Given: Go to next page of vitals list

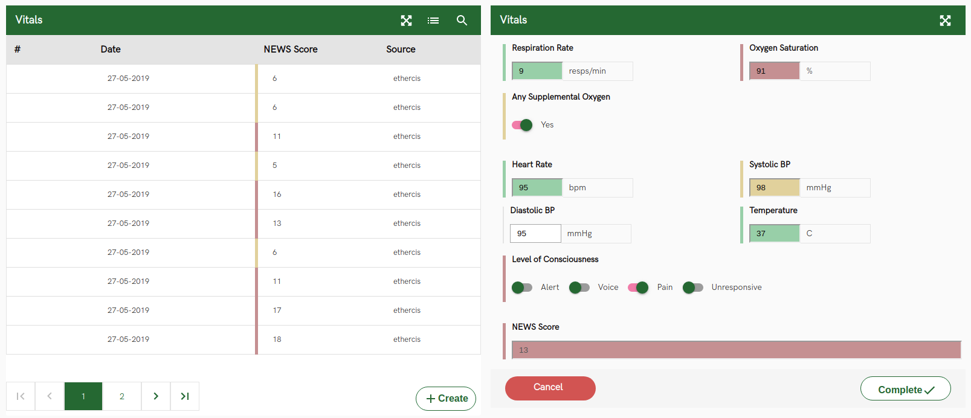Looking at the screenshot, I should (x=156, y=396).
